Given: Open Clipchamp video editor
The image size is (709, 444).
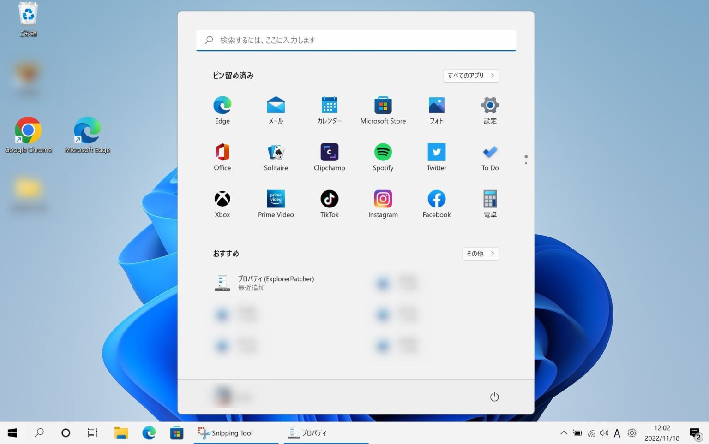Looking at the screenshot, I should [329, 156].
